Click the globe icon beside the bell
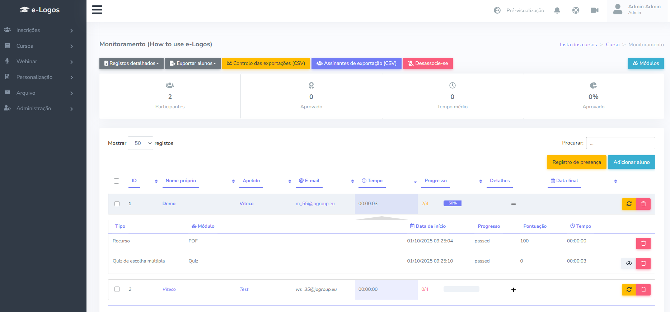 576,10
